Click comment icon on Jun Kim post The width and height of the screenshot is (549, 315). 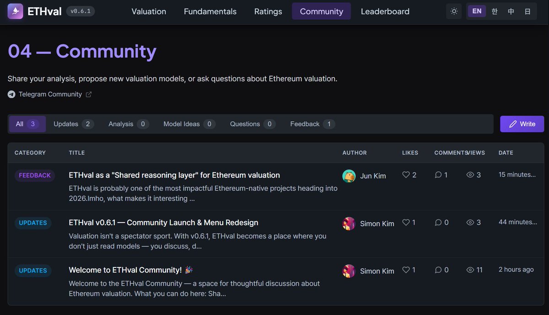(438, 175)
